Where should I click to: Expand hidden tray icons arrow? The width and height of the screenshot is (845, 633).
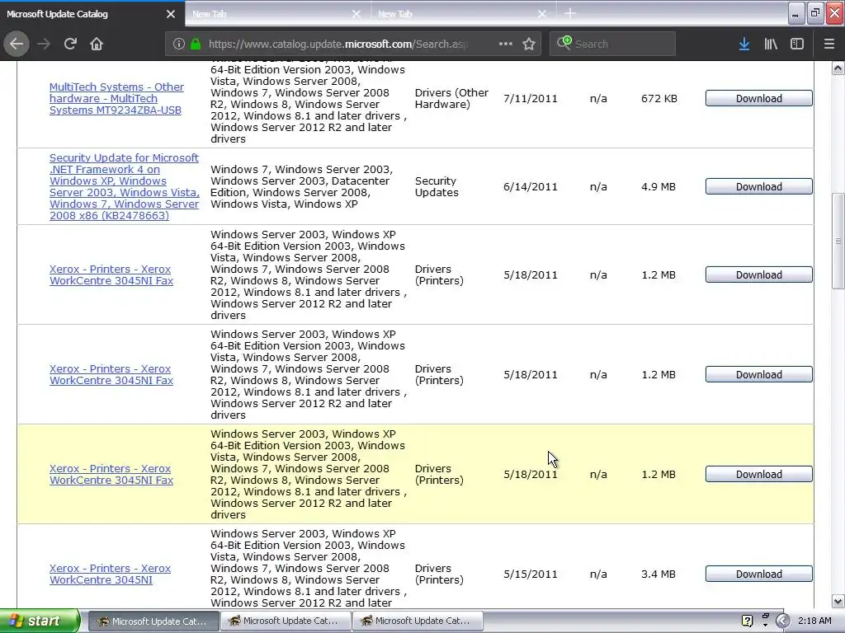(783, 621)
